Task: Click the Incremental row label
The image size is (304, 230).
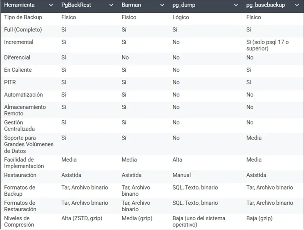Action: coord(19,42)
